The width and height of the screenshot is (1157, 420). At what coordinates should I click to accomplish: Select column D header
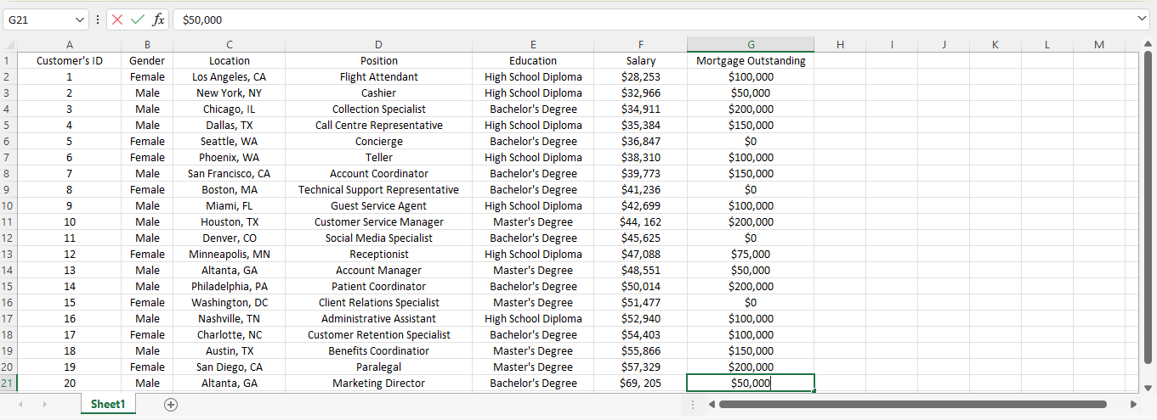tap(379, 45)
